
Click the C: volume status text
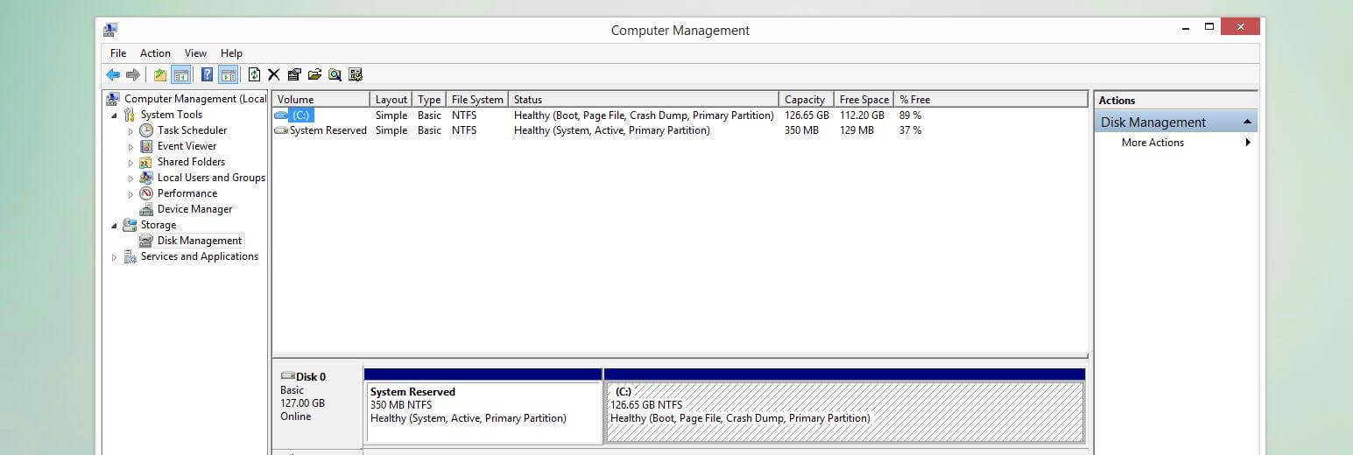644,115
